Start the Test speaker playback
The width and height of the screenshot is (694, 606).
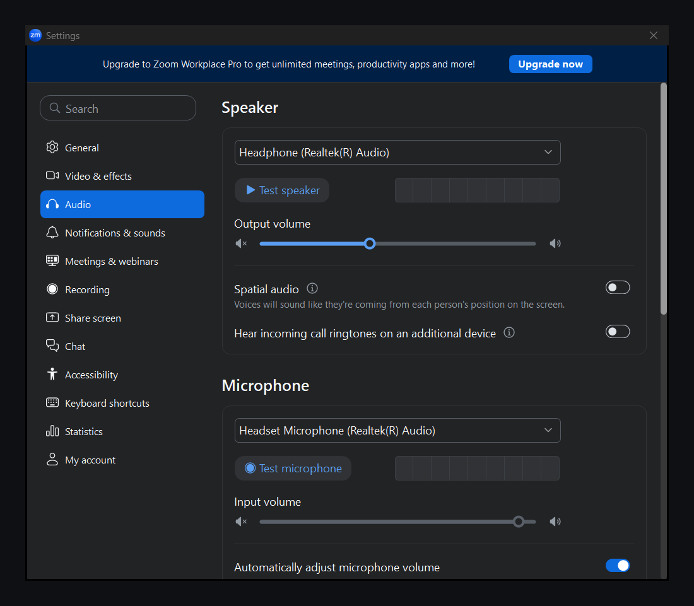click(282, 190)
